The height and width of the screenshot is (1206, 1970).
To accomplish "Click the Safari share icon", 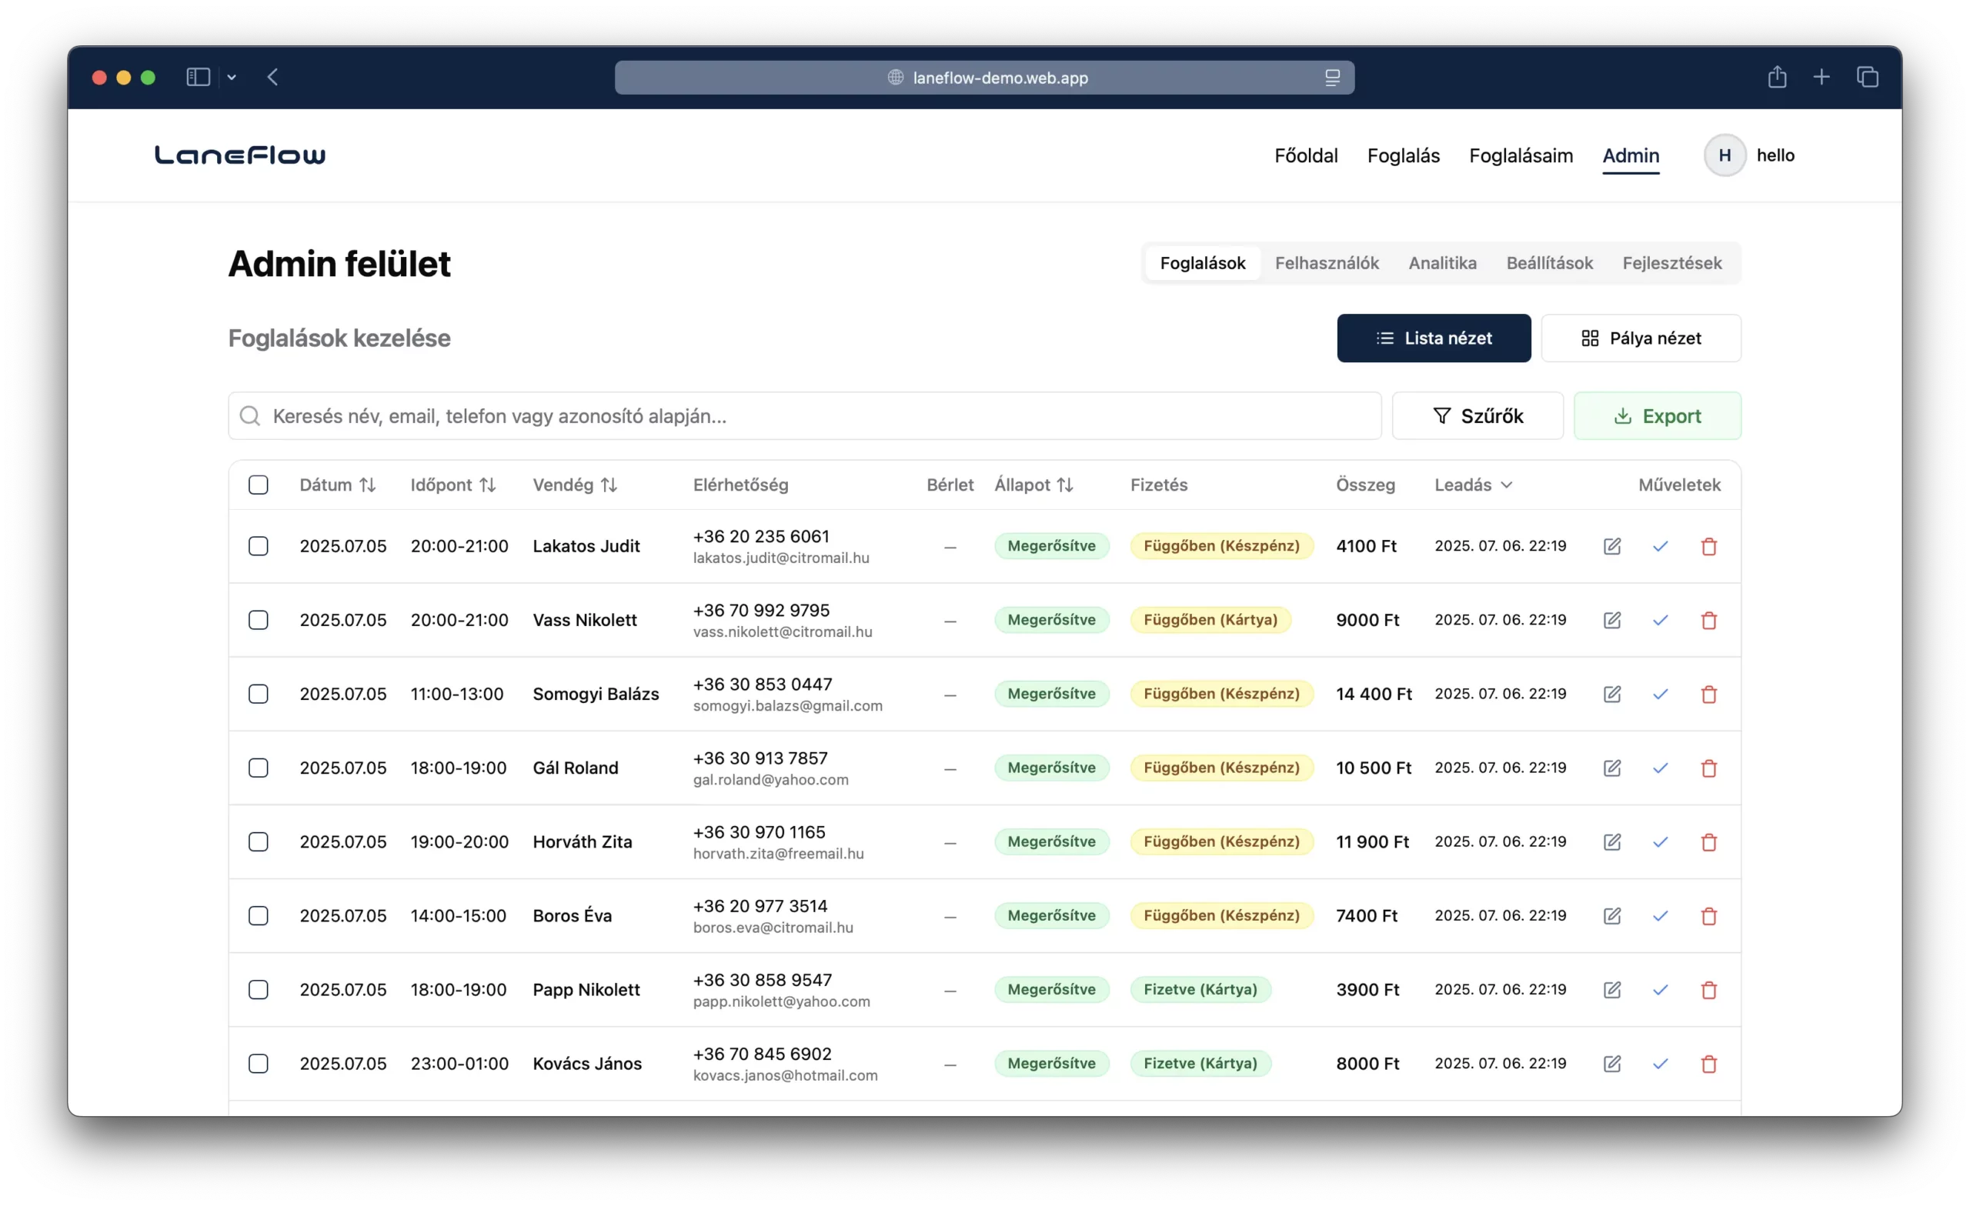I will pos(1777,78).
